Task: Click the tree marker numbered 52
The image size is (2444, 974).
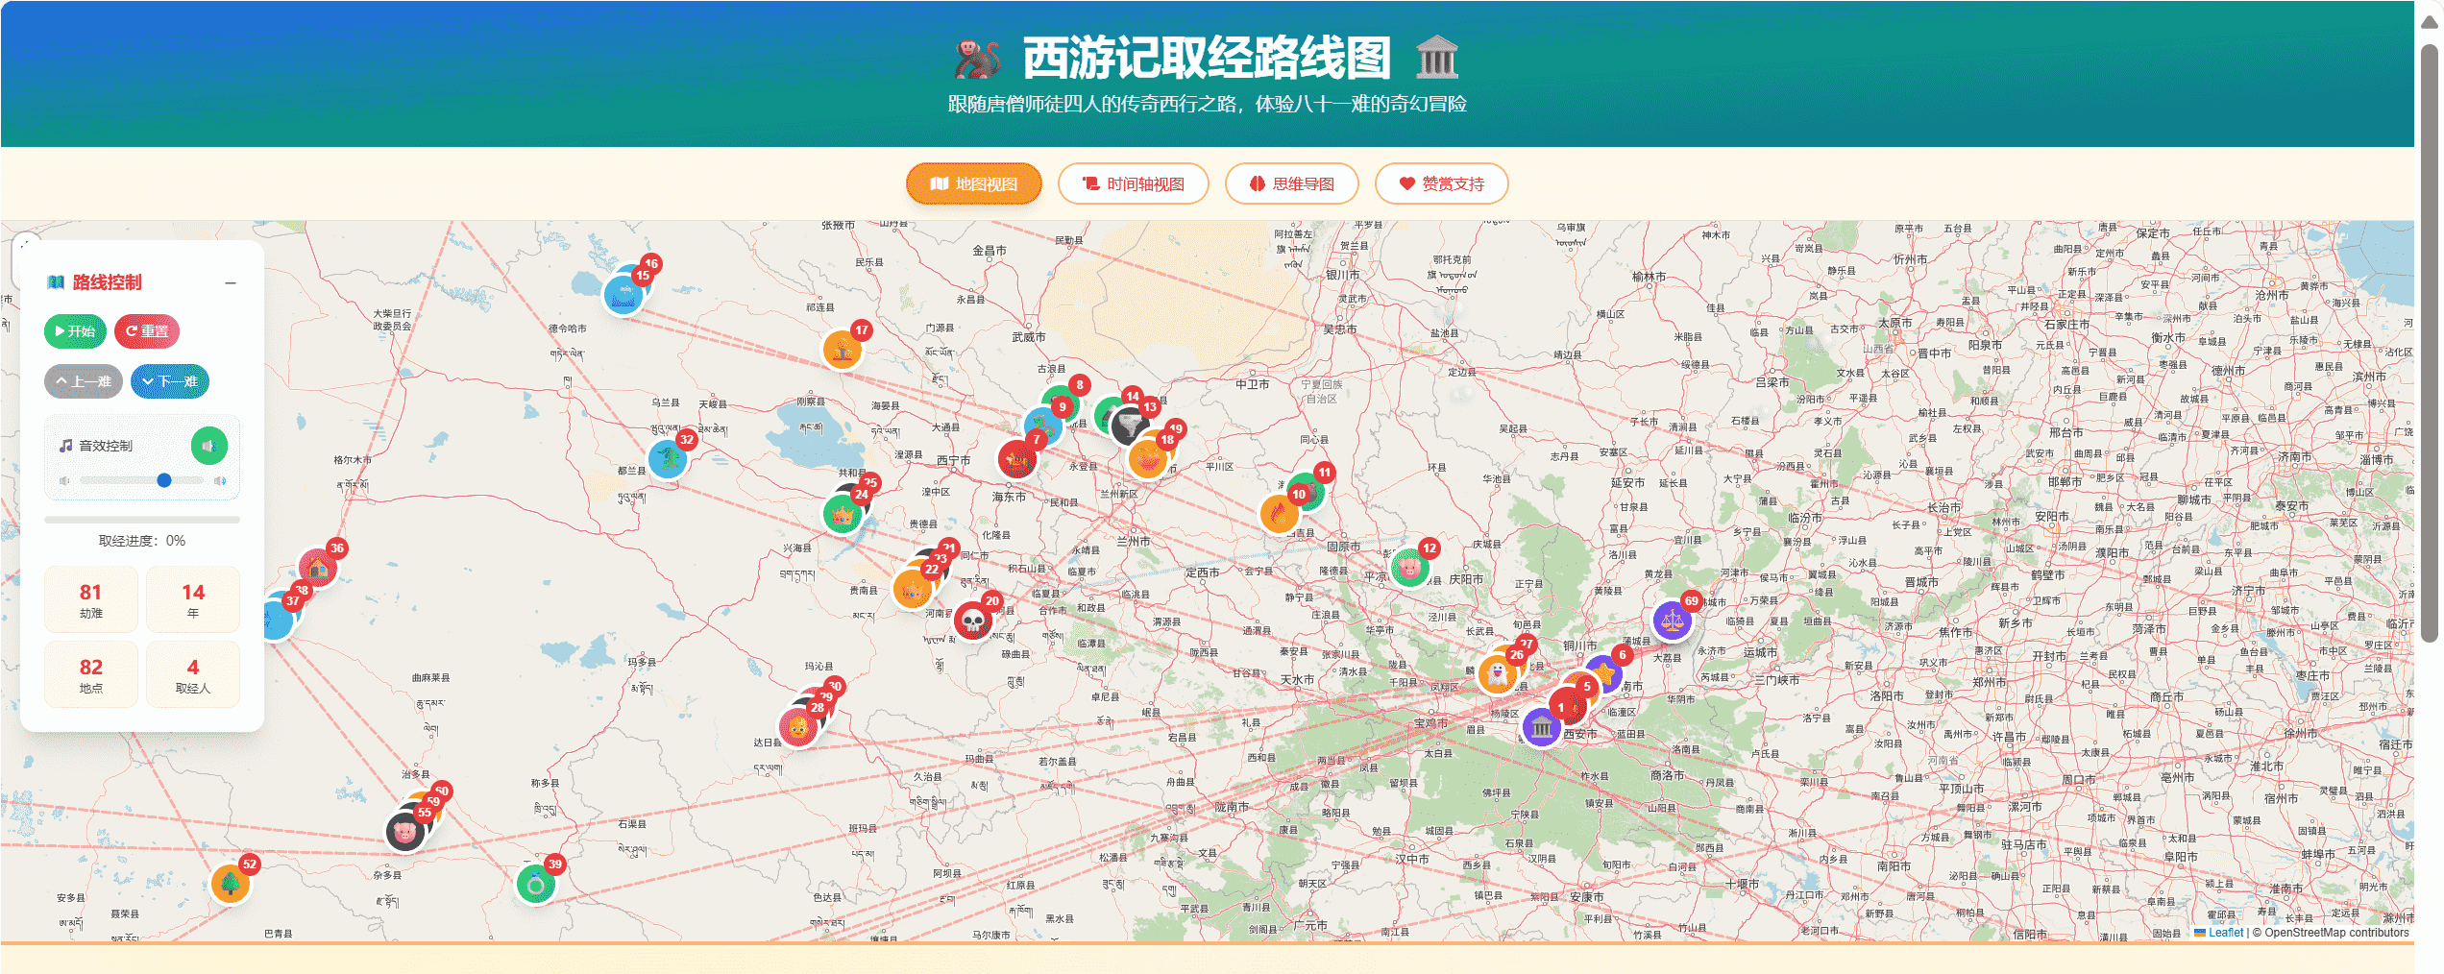Action: [x=231, y=883]
